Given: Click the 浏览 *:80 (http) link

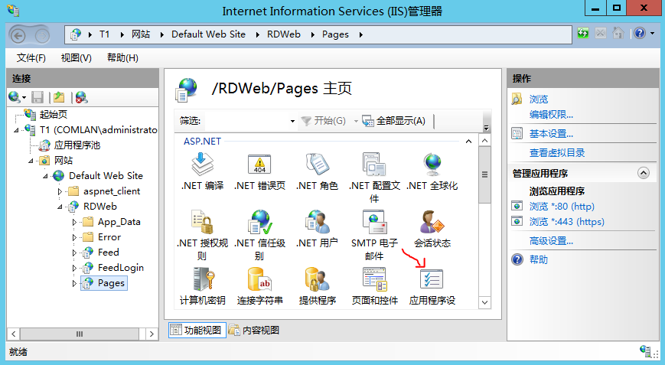Looking at the screenshot, I should pyautogui.click(x=562, y=207).
